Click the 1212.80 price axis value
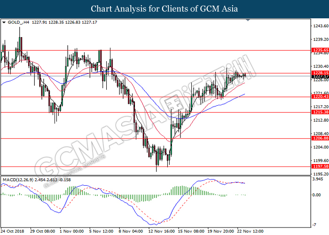 [x=321, y=120]
